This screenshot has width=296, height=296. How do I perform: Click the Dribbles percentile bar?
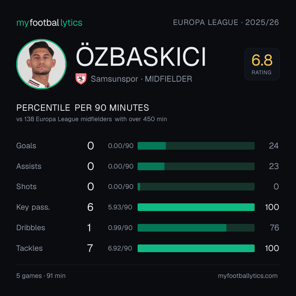pyautogui.click(x=196, y=228)
